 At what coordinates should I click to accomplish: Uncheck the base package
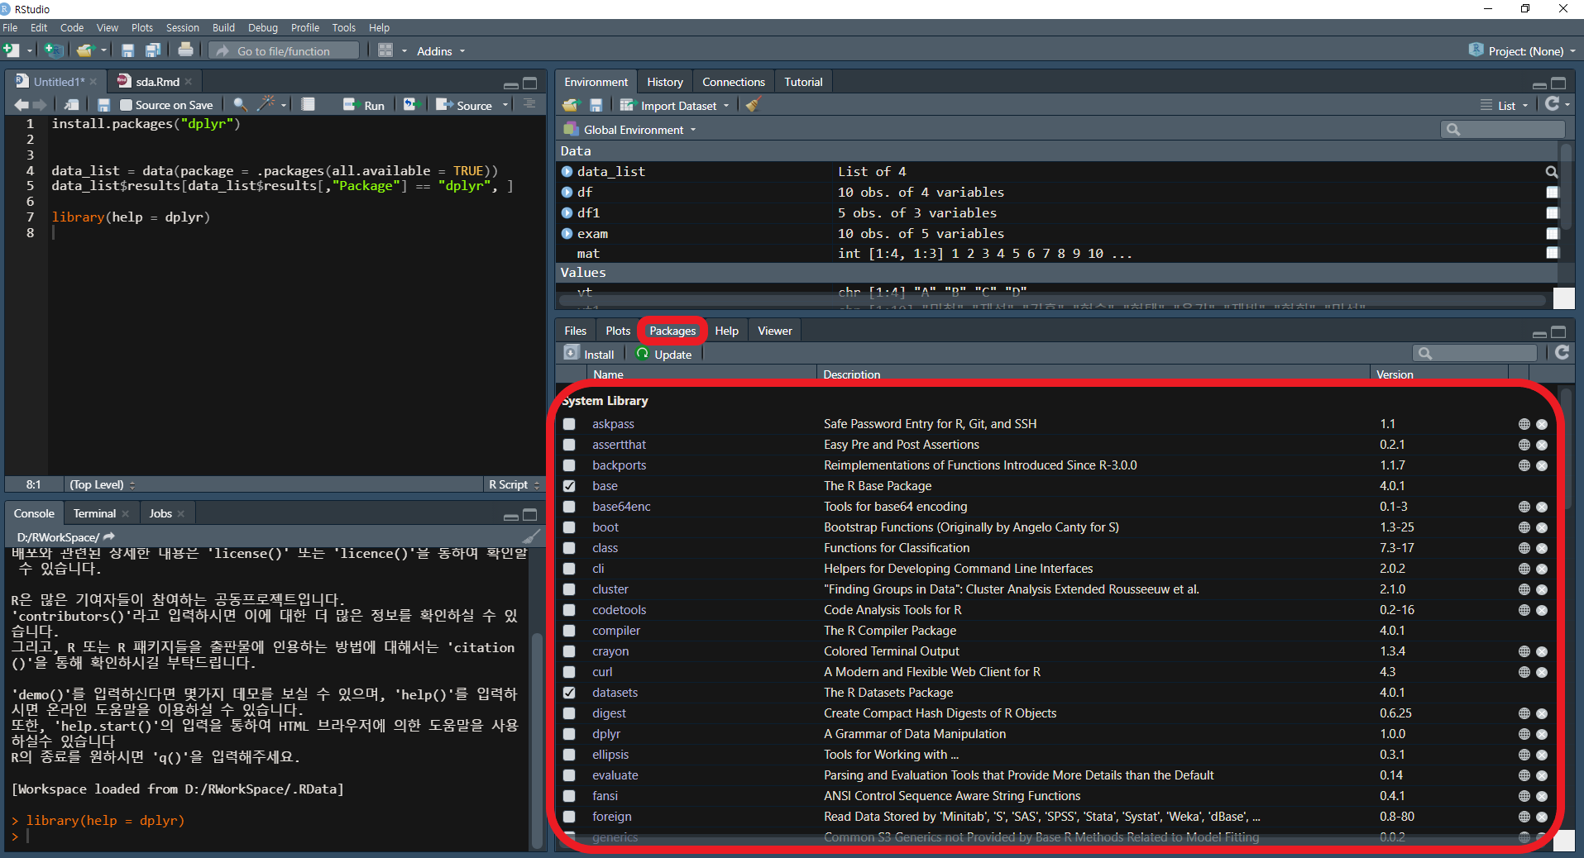click(x=569, y=486)
